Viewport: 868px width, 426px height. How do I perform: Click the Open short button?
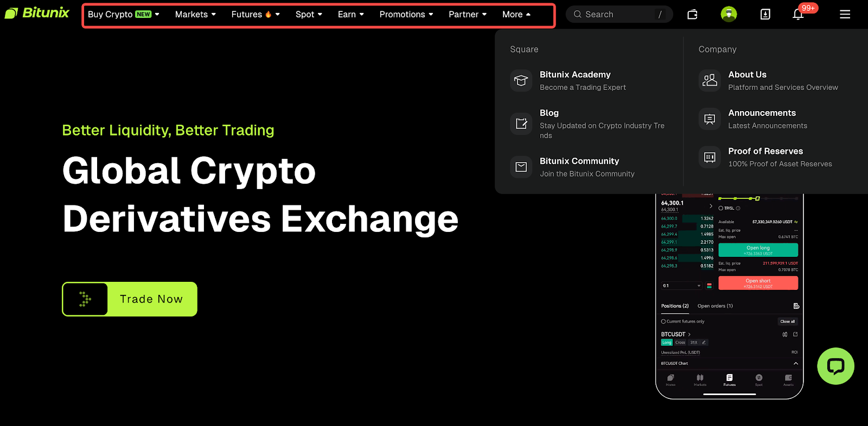[x=758, y=283]
